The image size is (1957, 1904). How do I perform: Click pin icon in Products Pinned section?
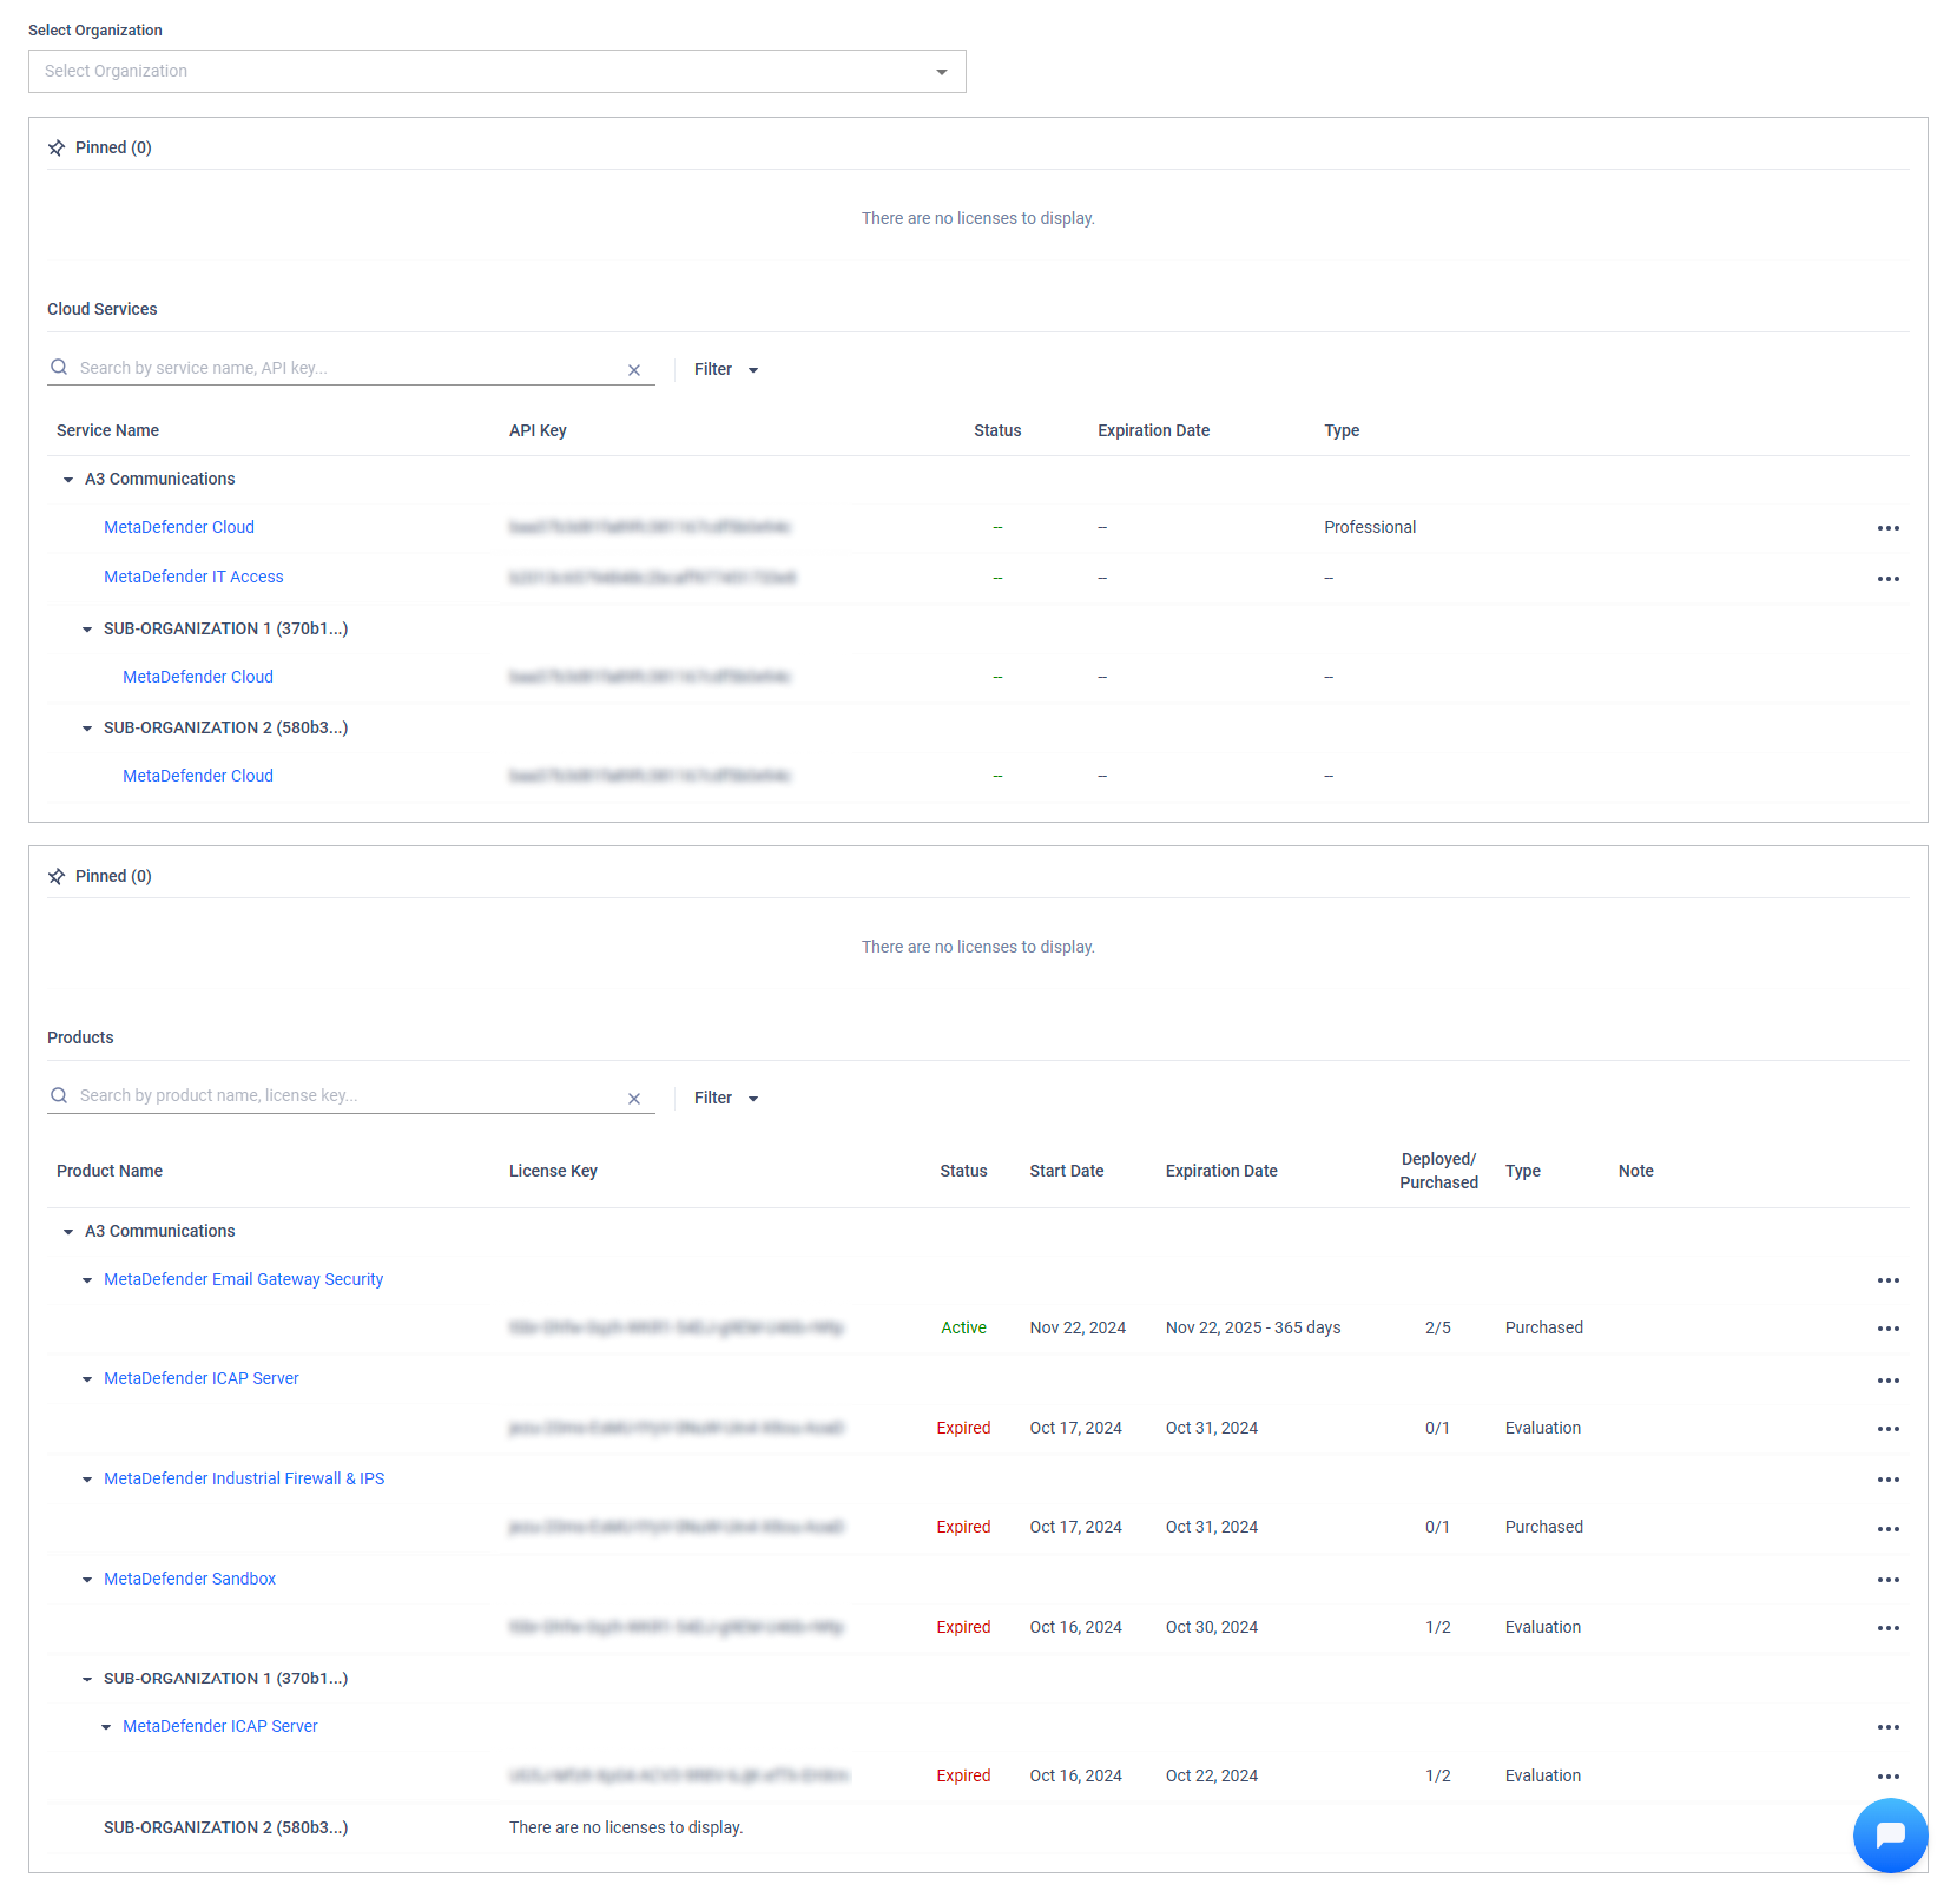coord(57,876)
